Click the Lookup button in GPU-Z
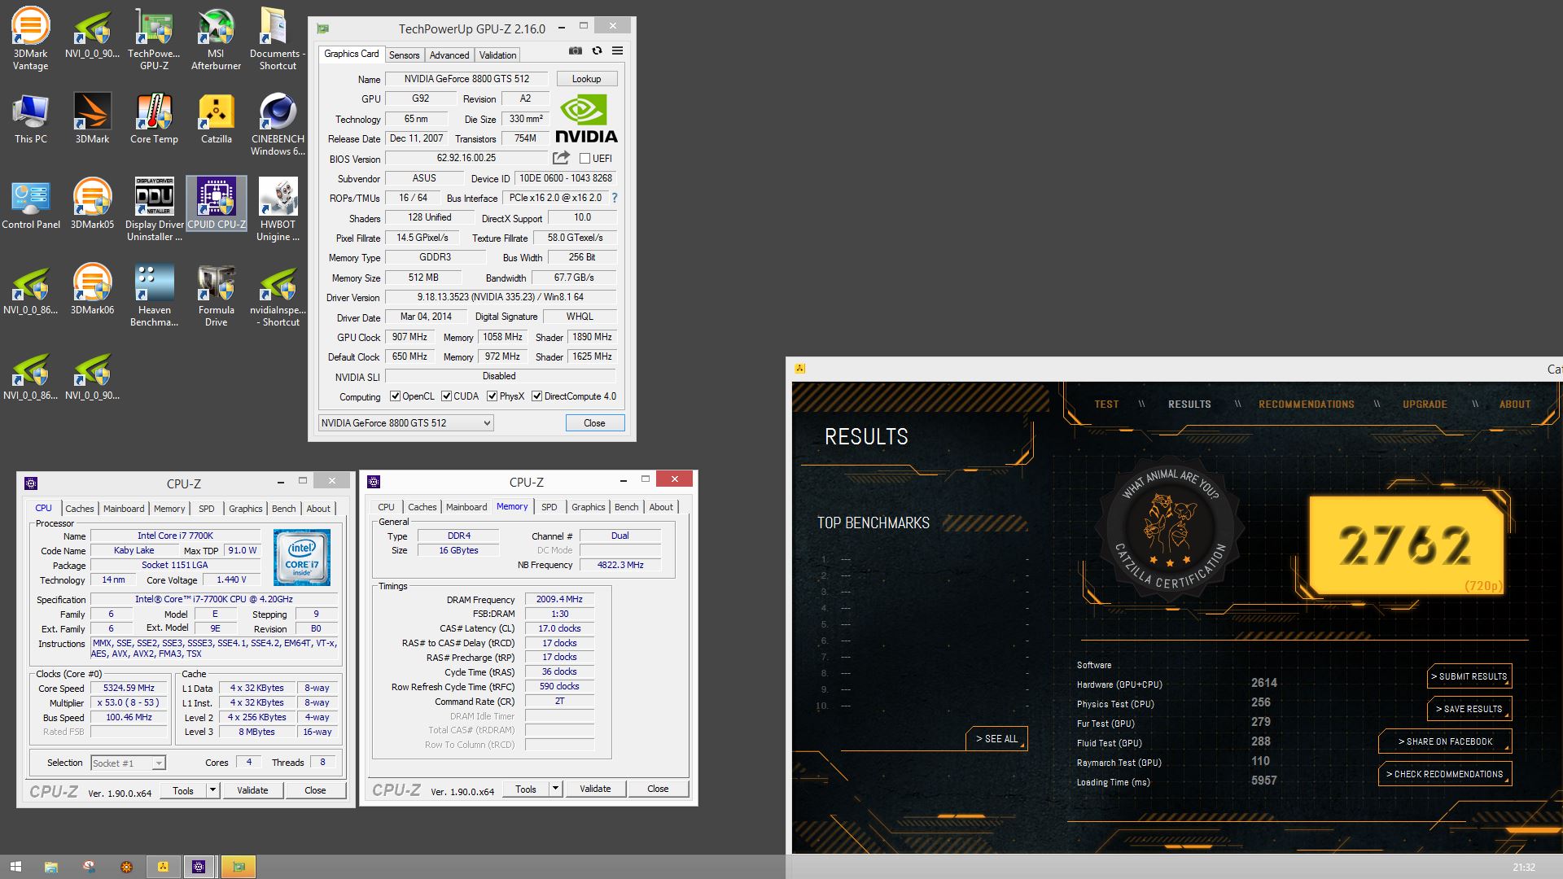The height and width of the screenshot is (879, 1563). tap(587, 79)
